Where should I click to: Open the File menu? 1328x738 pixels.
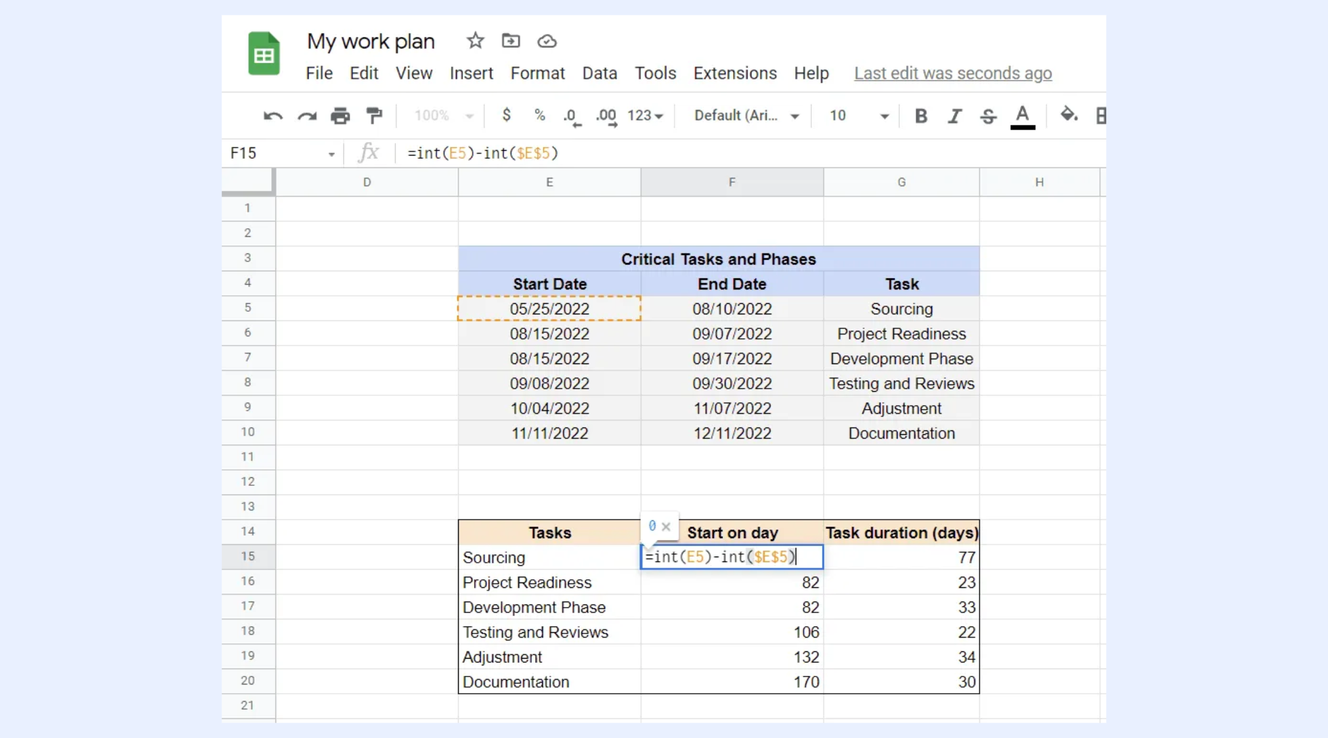tap(319, 73)
